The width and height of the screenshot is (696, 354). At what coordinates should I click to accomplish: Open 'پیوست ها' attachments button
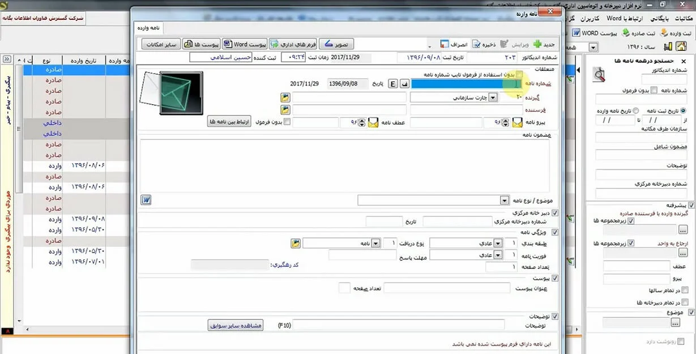[201, 44]
